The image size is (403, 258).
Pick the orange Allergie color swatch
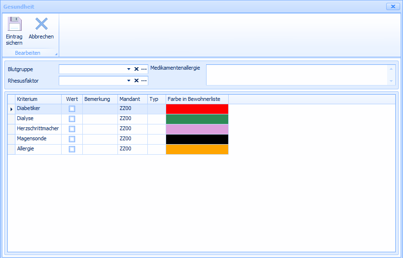tap(197, 149)
